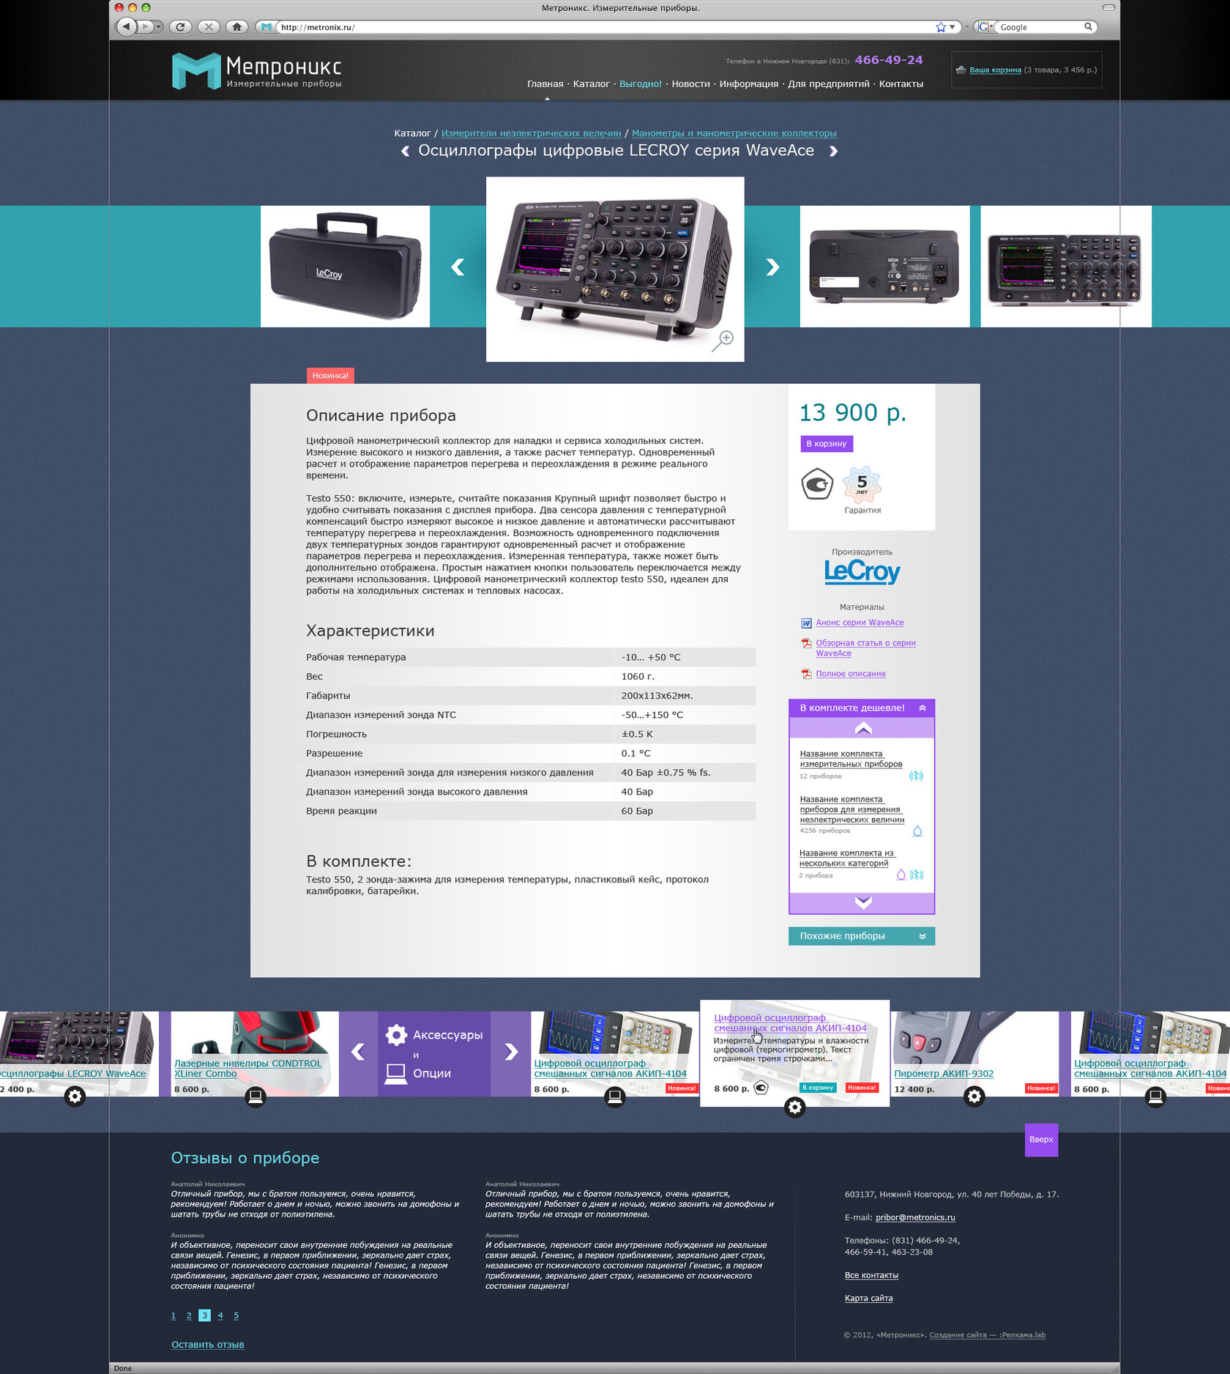Screen dimensions: 1230x1374
Task: Click the 5 лет Гарантия badge
Action: [x=862, y=490]
